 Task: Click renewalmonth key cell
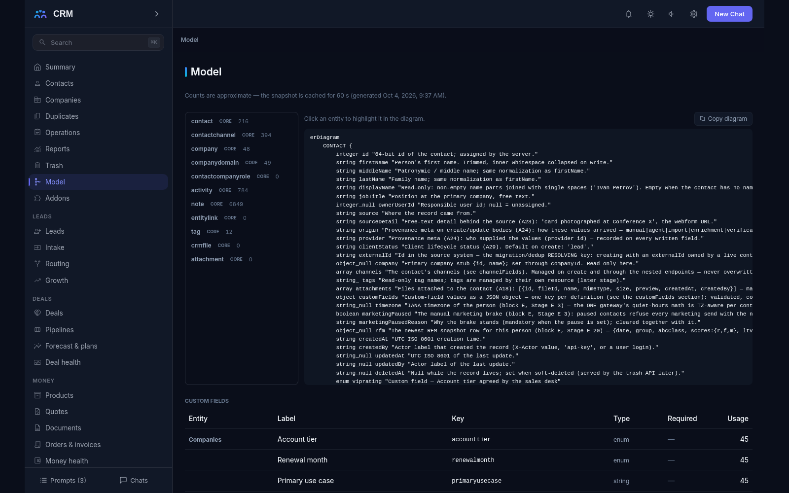tap(473, 460)
